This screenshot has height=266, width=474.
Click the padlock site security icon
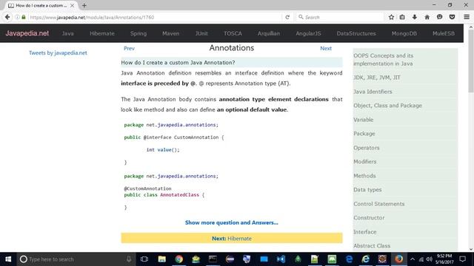[24, 17]
